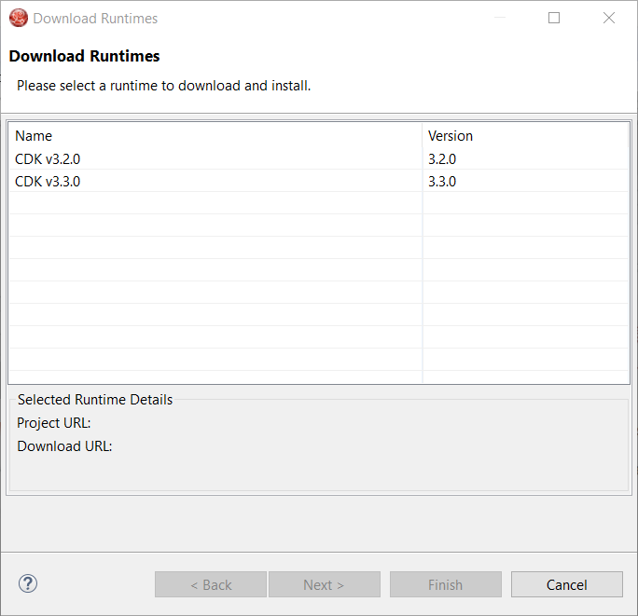Click the 'Please select a runtime' description text
The height and width of the screenshot is (616, 638).
coord(163,86)
